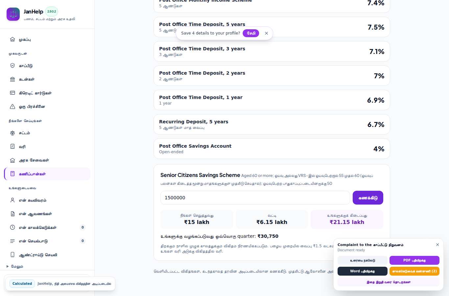449x296 pixels.
Task: Click the என் காலக்கெடுக்கள் clock icon
Action: [12, 227]
